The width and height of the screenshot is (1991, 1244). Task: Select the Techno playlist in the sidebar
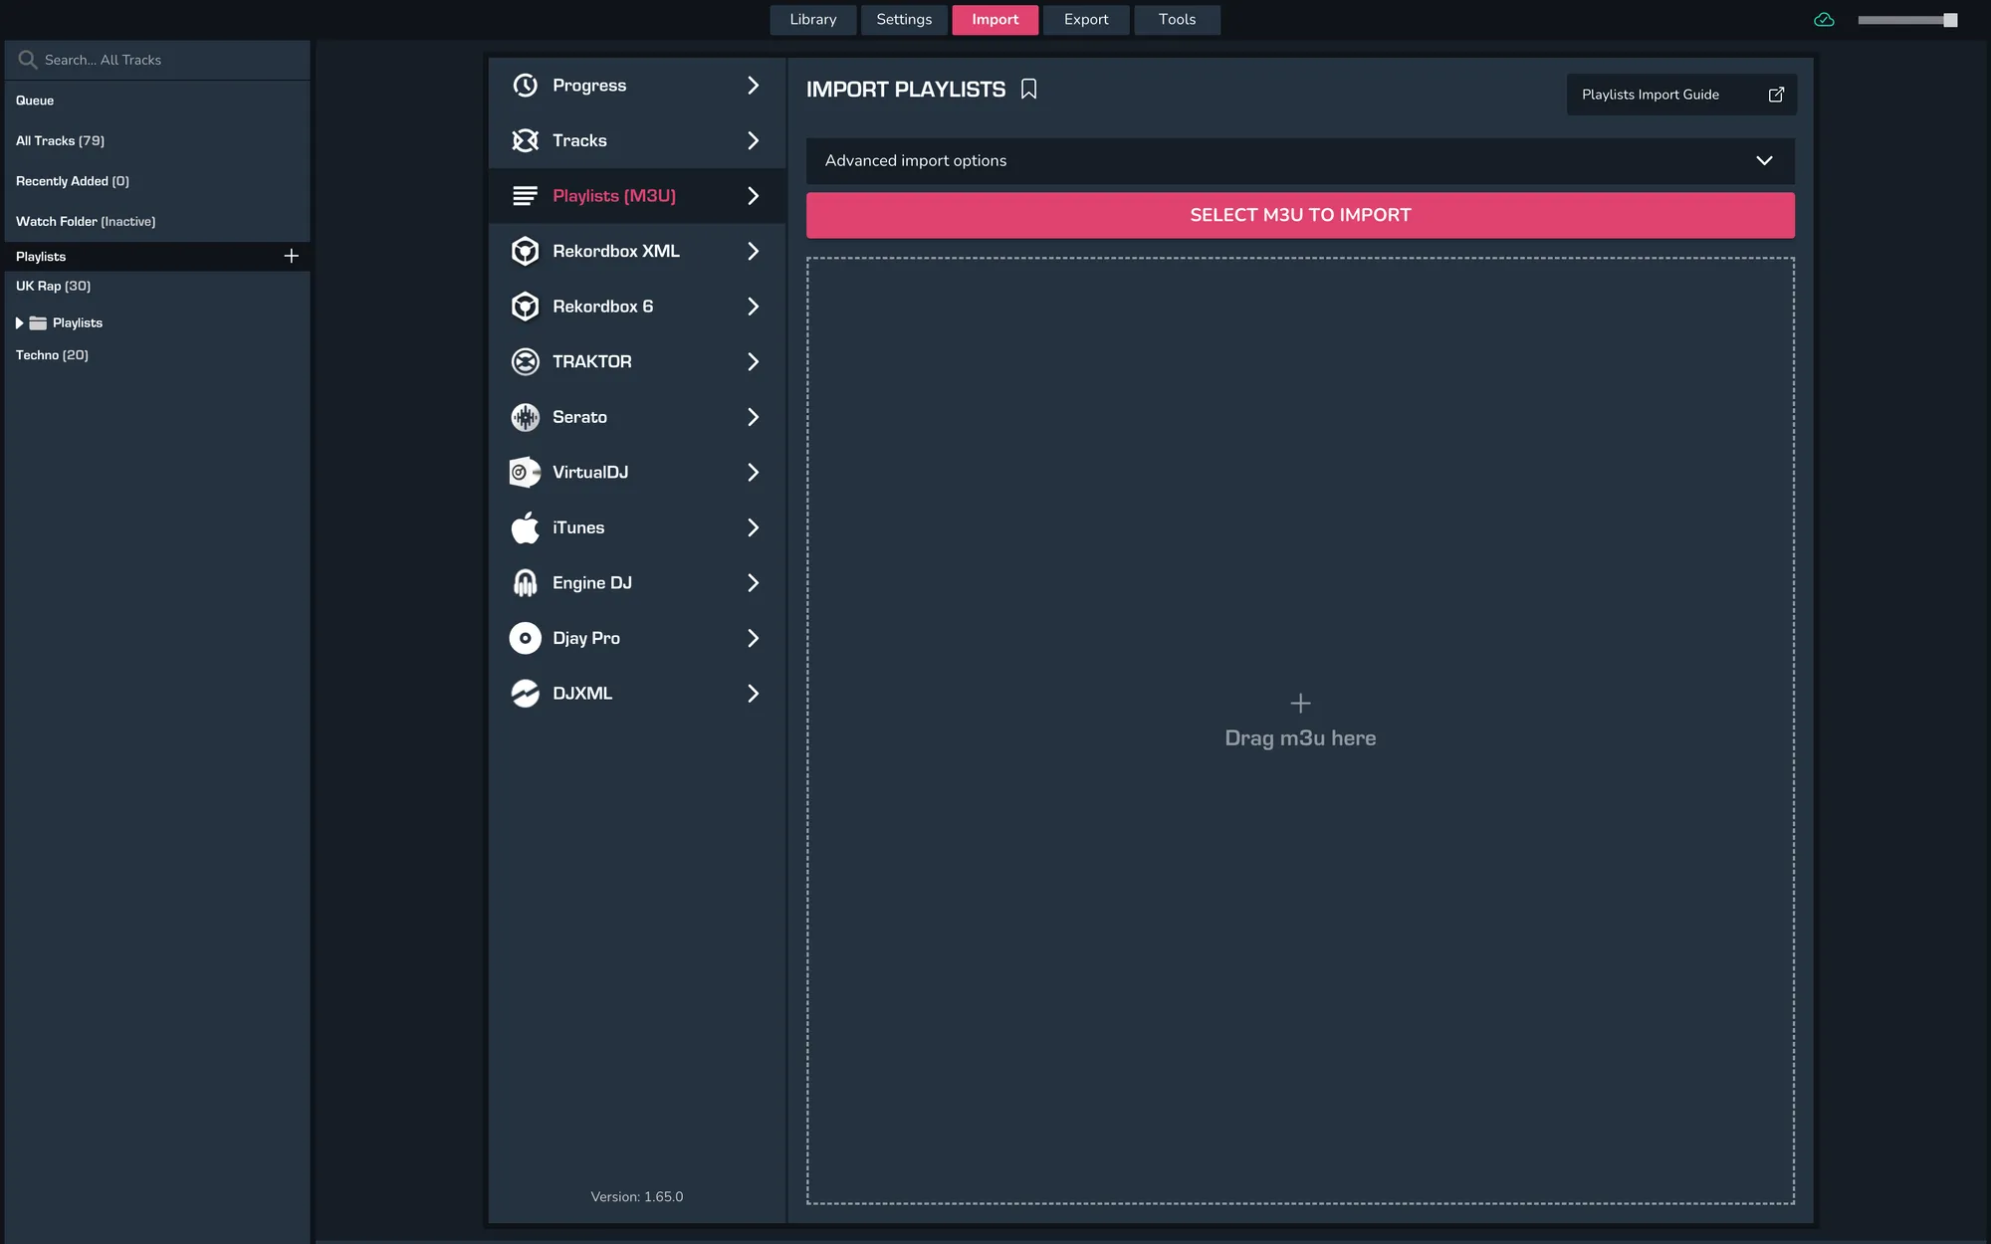point(53,354)
